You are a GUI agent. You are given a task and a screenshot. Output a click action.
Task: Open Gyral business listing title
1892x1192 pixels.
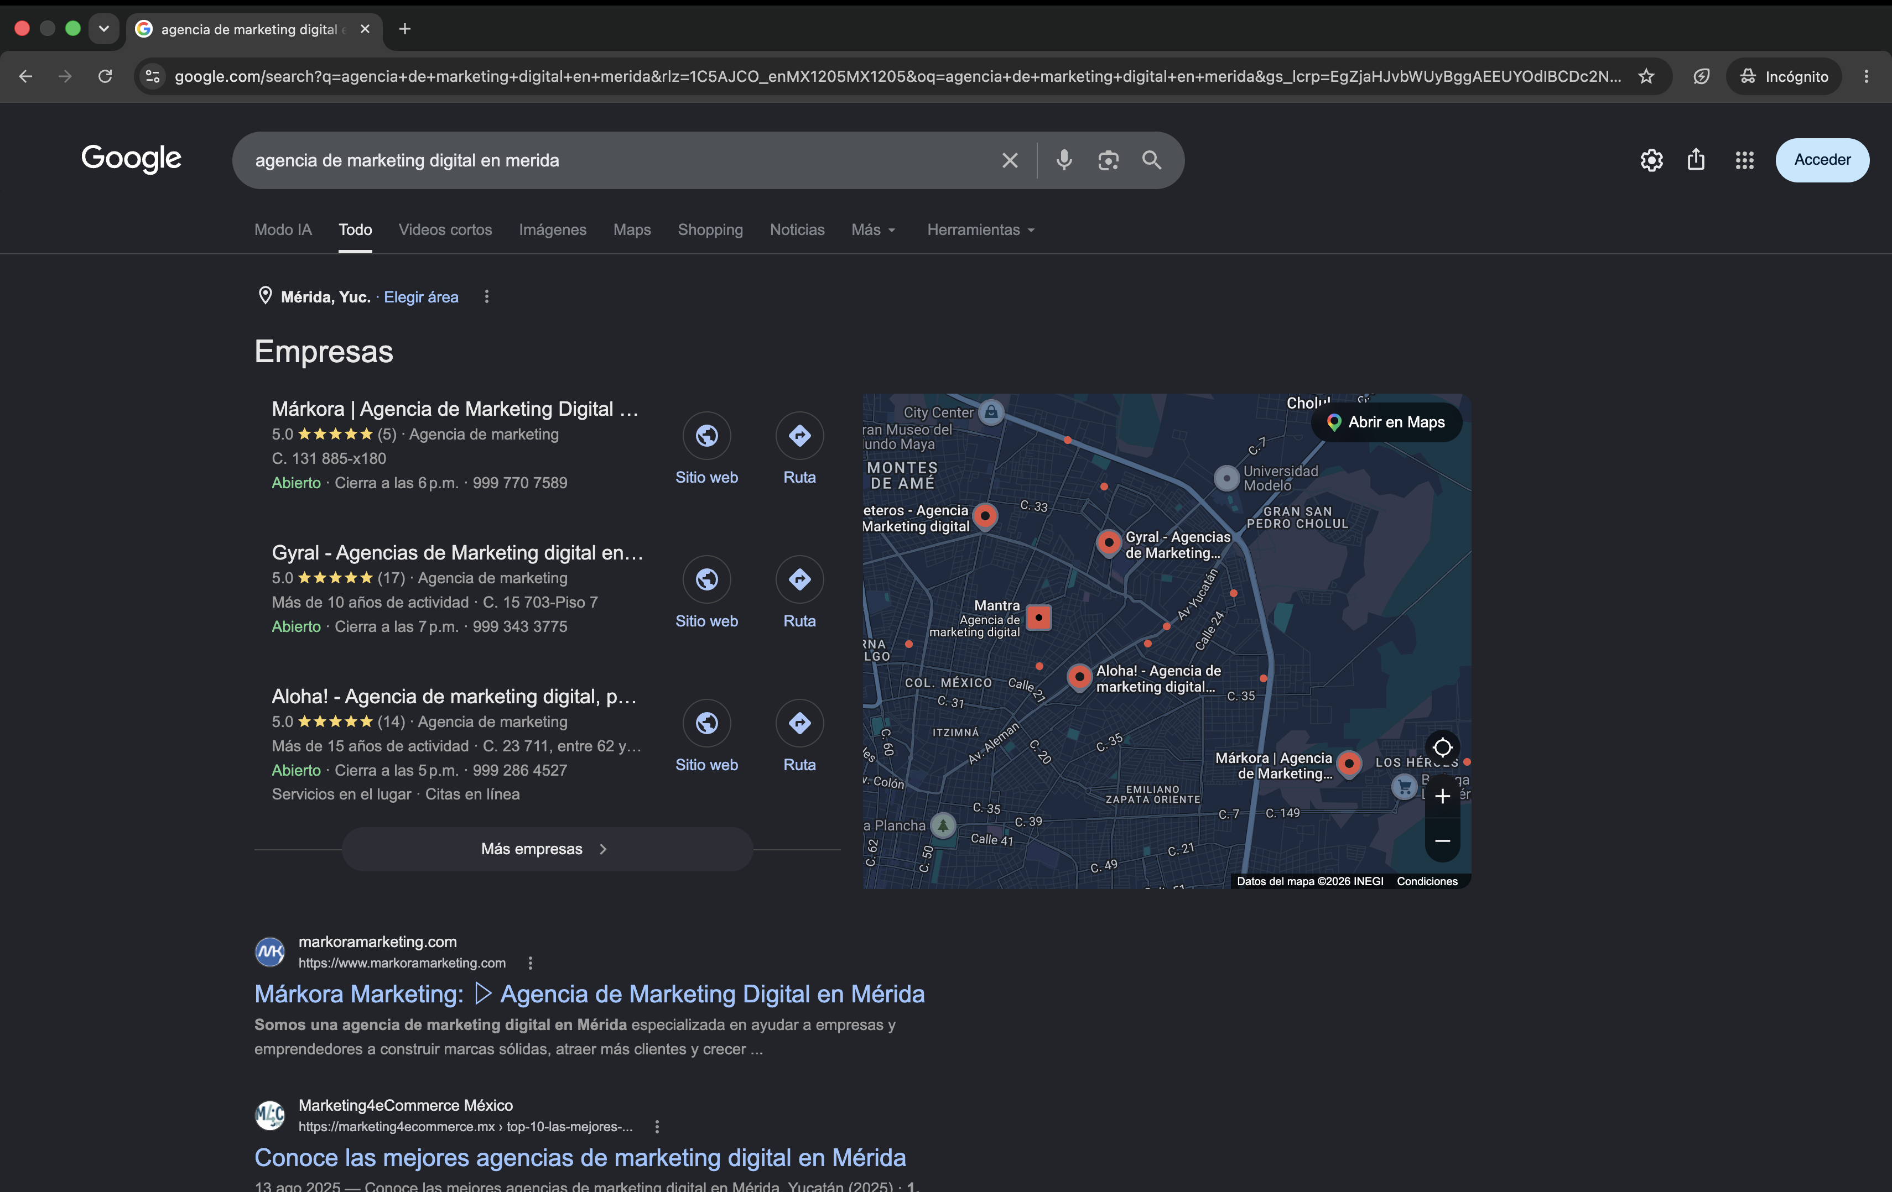click(458, 553)
